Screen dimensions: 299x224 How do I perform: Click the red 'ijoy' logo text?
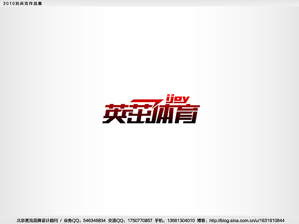pyautogui.click(x=178, y=99)
